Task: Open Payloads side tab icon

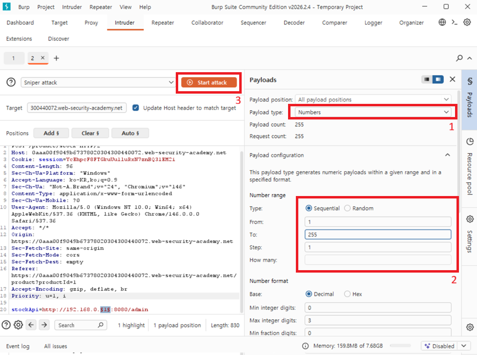Action: (470, 81)
